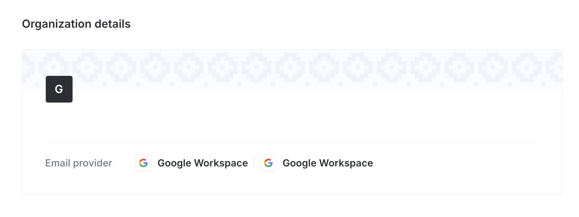Click the first Google logo icon
Viewport: 579px width, 217px height.
pos(143,163)
